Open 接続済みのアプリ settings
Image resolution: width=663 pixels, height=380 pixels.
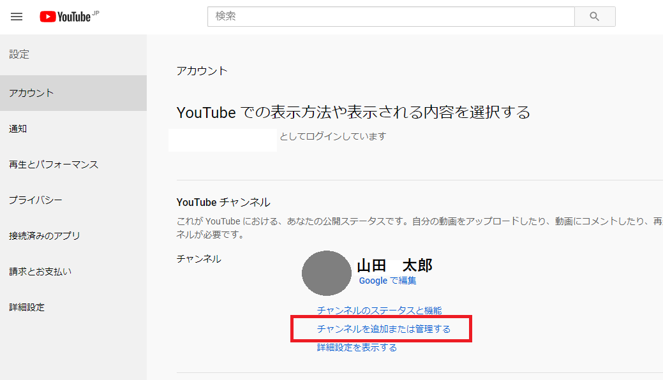click(x=73, y=236)
